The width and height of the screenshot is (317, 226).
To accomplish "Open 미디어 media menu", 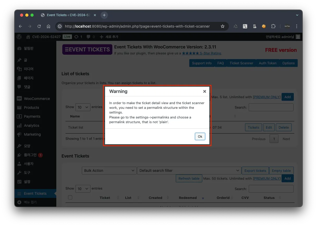I will [x=35, y=69].
